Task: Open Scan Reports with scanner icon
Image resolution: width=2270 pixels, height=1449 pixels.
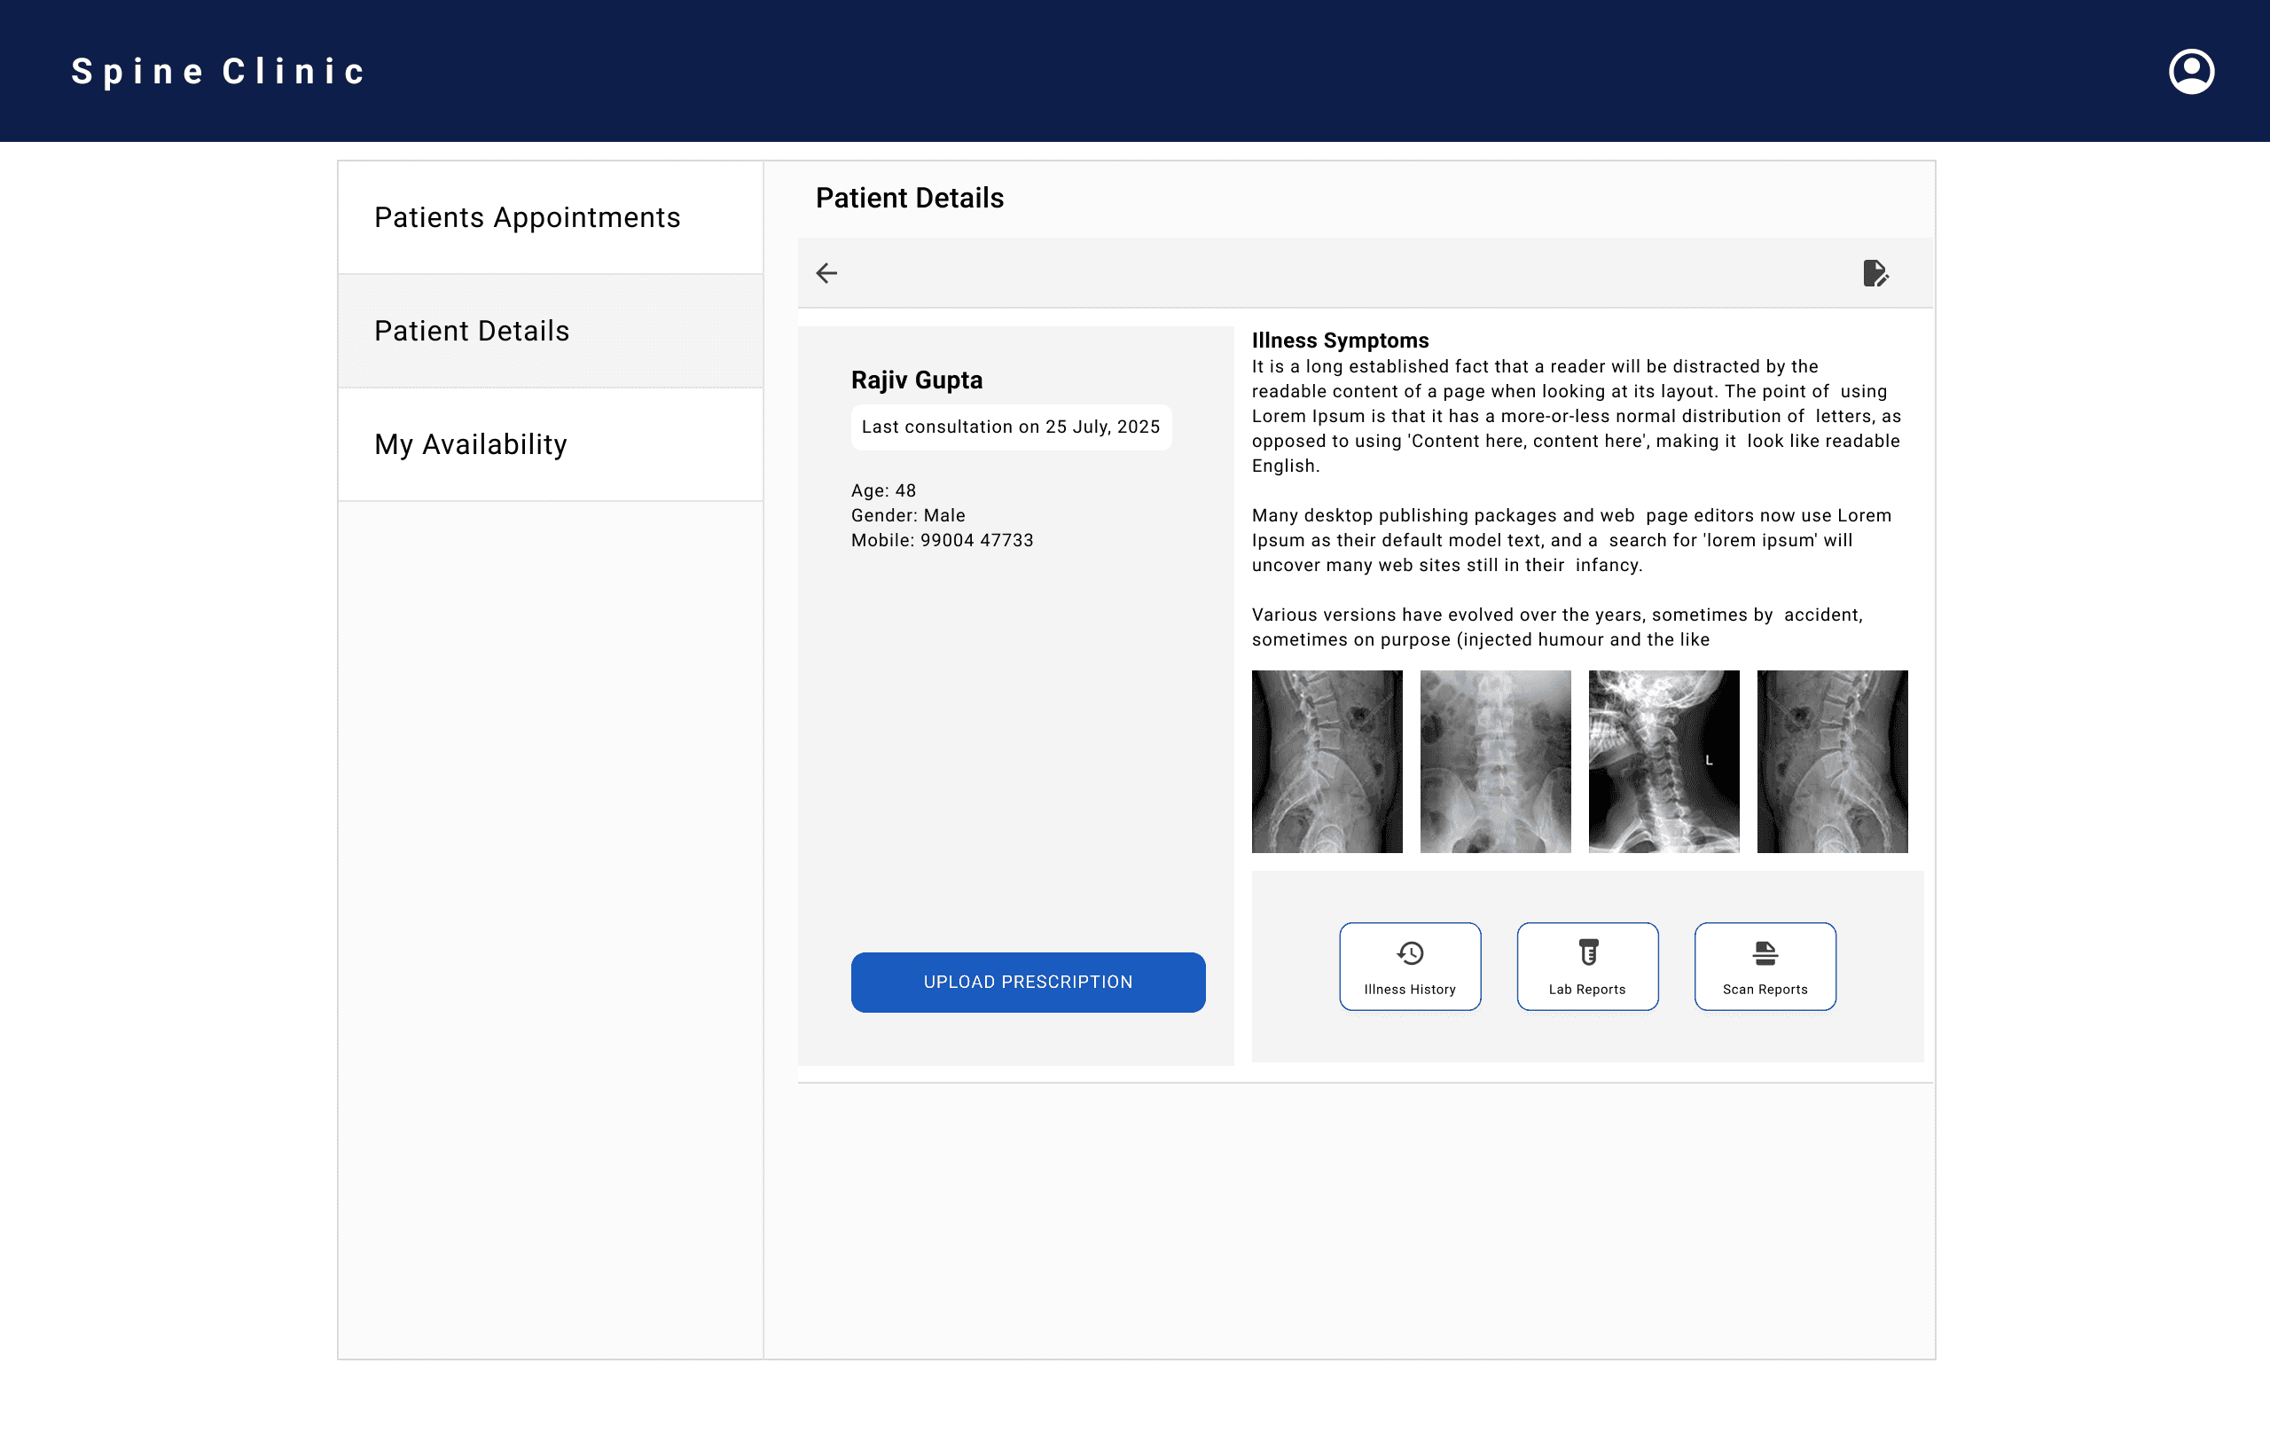Action: coord(1764,967)
